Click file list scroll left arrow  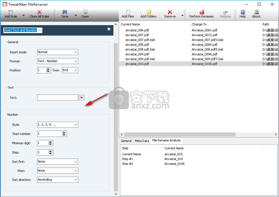point(122,134)
